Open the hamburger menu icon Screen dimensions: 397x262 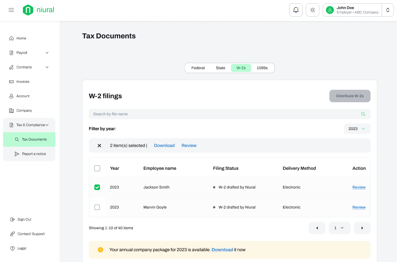pos(11,10)
